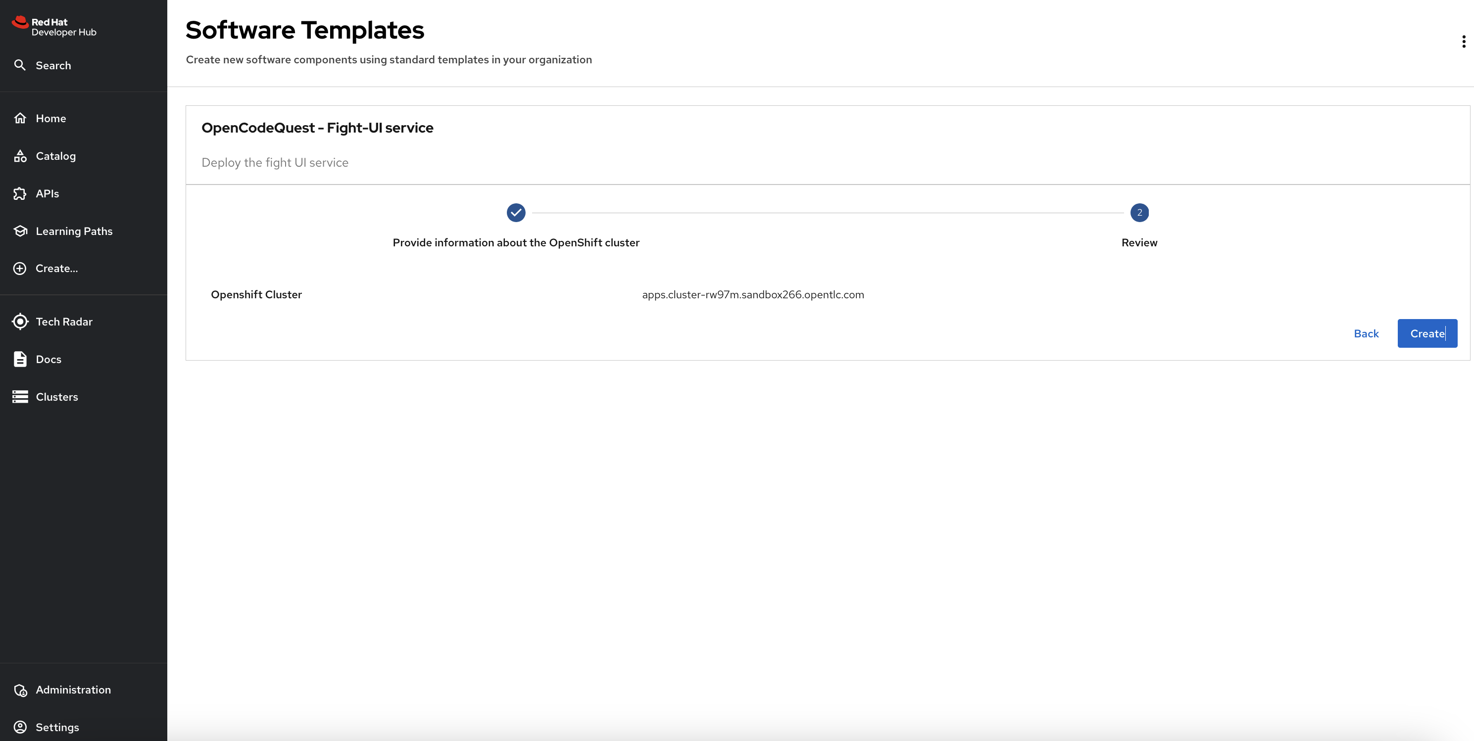Click Back to previous step
Screen dimensions: 1474x741
pyautogui.click(x=1366, y=333)
